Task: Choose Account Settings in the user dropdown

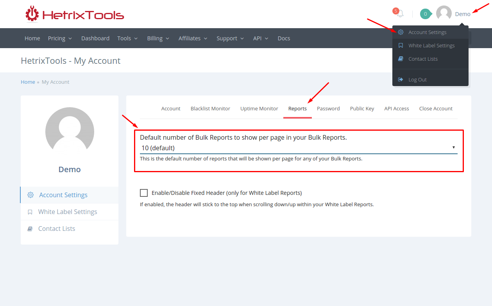Action: click(x=430, y=32)
